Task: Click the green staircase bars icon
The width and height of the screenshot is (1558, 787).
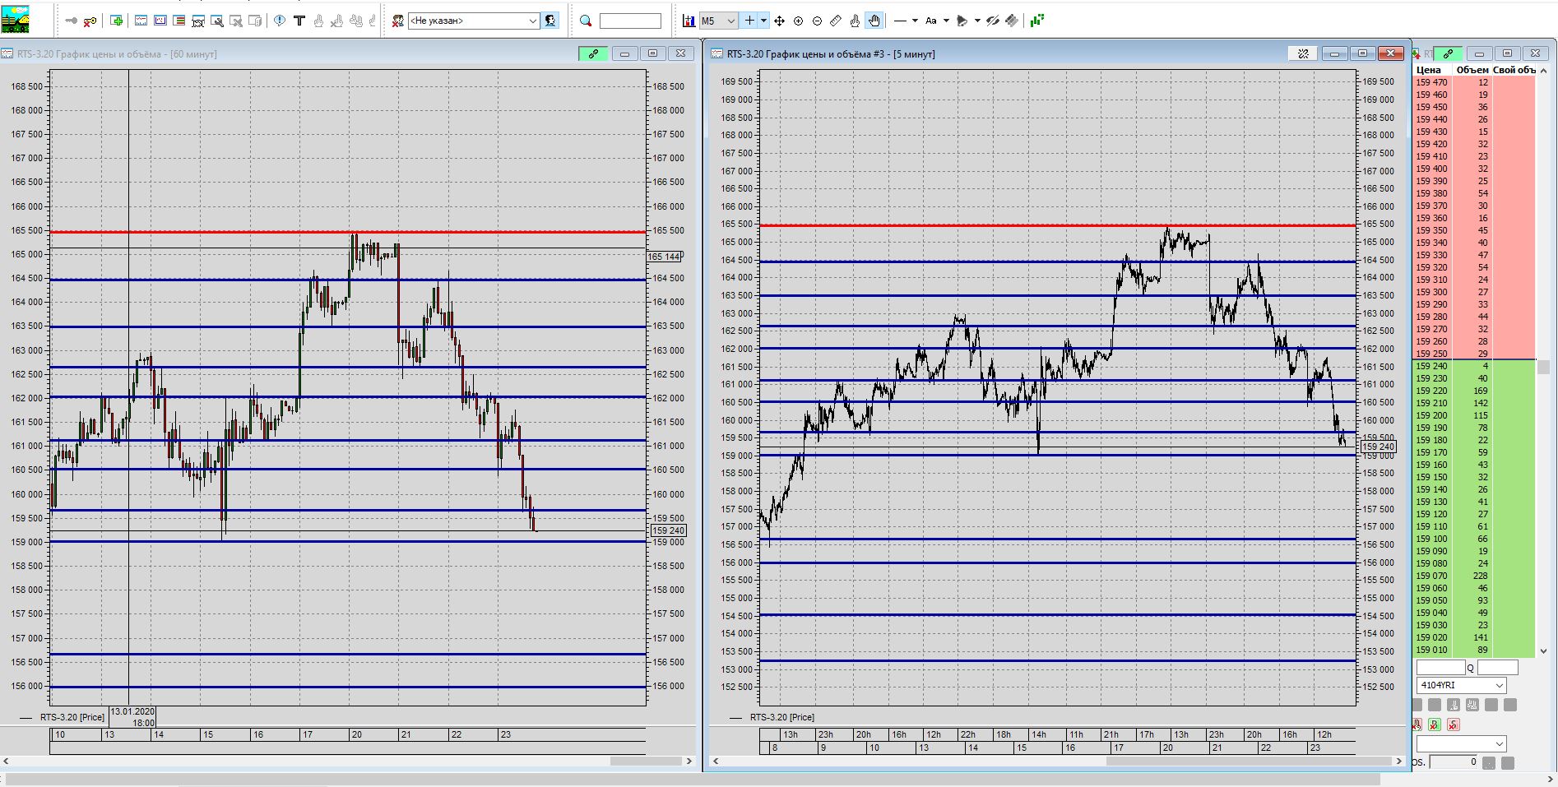Action: click(1037, 21)
